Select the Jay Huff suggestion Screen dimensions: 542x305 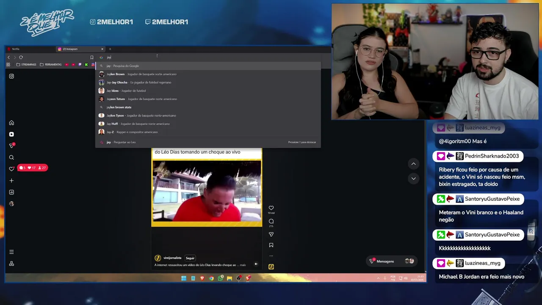(208, 124)
